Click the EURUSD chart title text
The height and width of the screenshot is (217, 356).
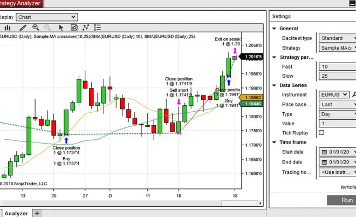[98, 37]
